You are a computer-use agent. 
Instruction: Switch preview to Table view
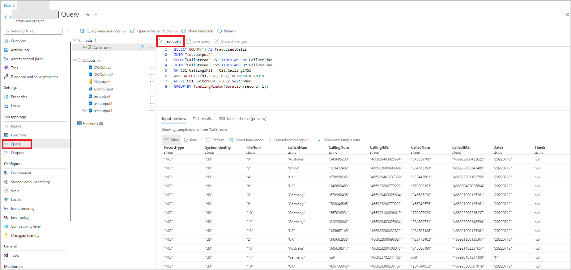pos(172,140)
